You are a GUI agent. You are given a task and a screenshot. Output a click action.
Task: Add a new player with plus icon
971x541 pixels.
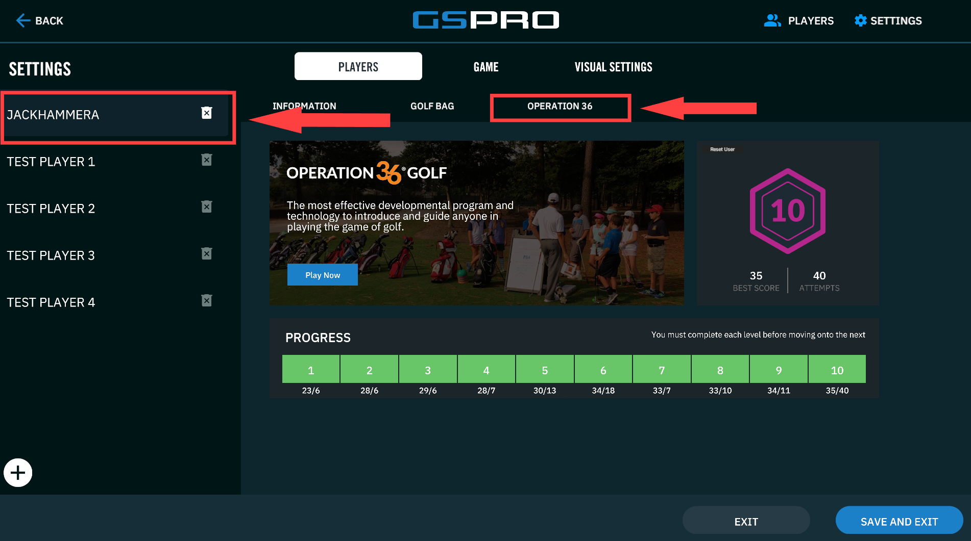(x=18, y=473)
